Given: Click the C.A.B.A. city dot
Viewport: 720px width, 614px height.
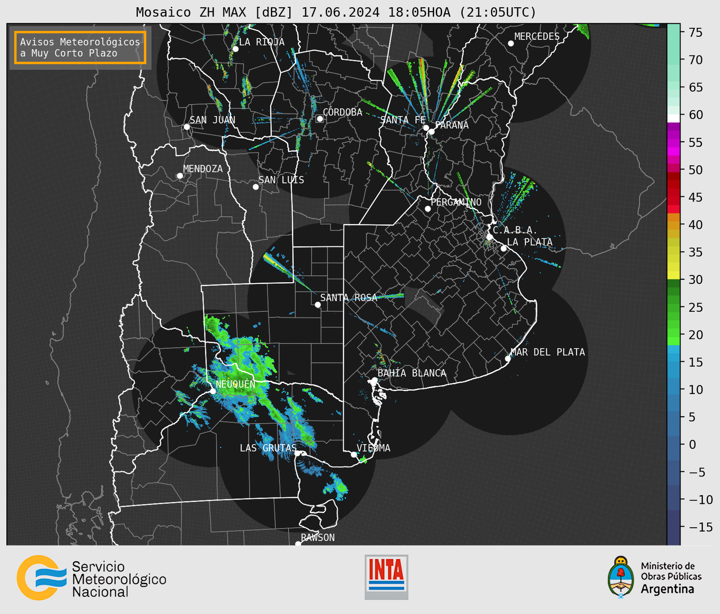Looking at the screenshot, I should 490,237.
